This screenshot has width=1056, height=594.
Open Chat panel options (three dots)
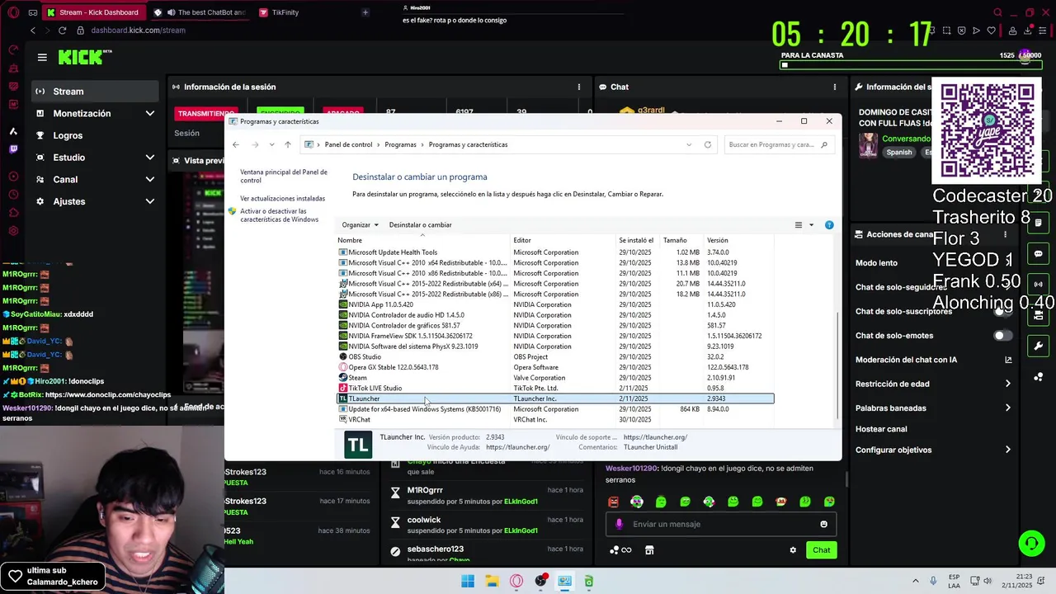[x=834, y=87]
